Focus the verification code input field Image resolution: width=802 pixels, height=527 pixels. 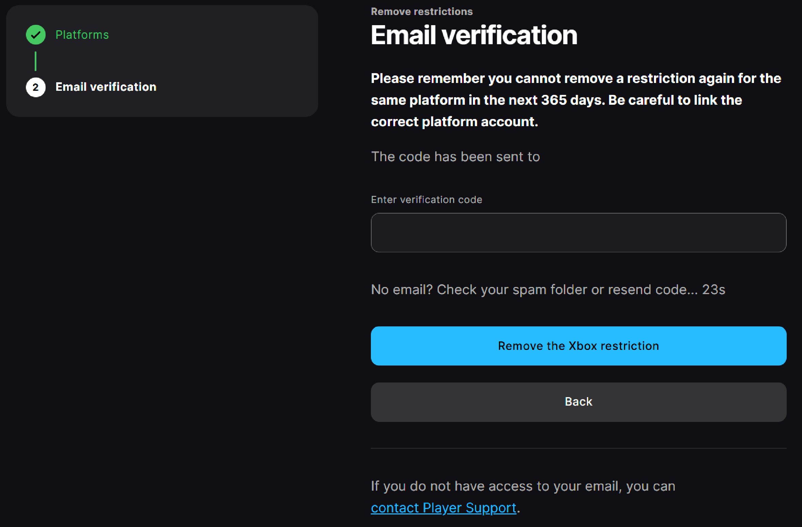[578, 233]
